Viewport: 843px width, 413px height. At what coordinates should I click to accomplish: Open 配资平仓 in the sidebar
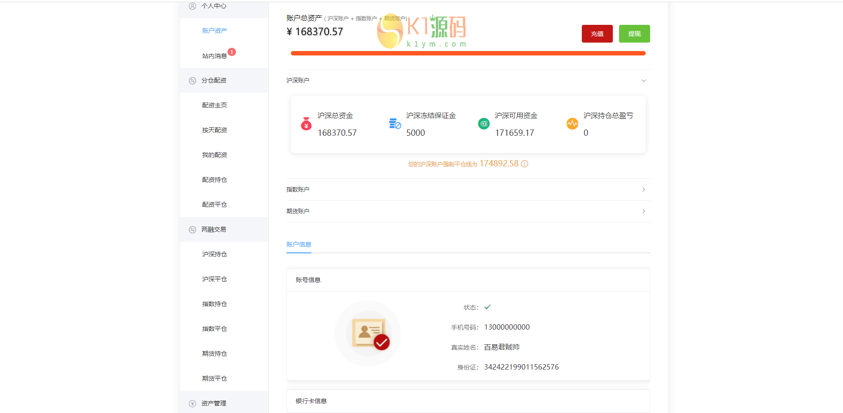pyautogui.click(x=215, y=205)
